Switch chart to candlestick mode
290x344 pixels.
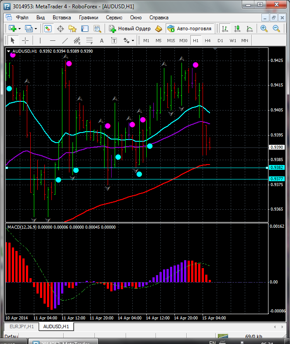click(x=237, y=29)
